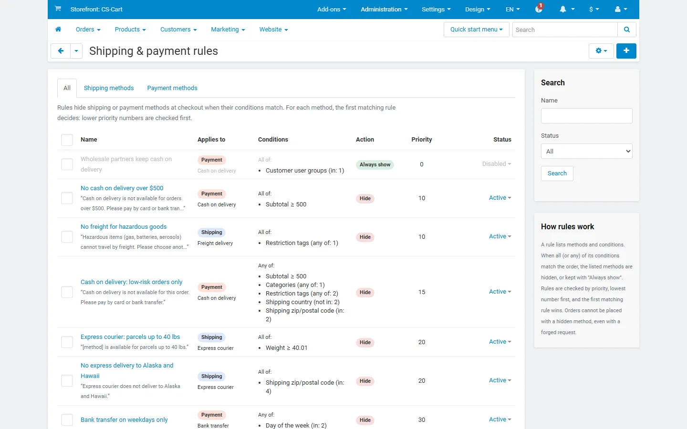Open Disabled status dropdown for Wholesale partners

[497, 164]
